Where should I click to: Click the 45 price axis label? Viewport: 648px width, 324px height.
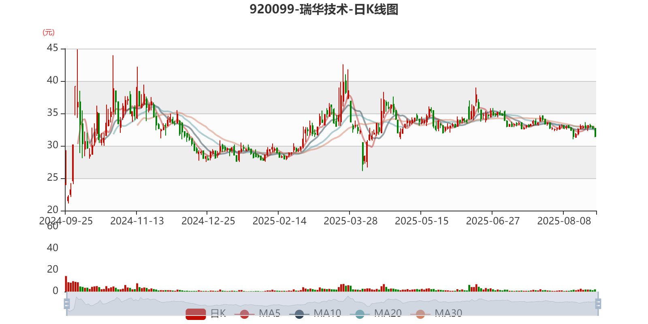point(53,48)
